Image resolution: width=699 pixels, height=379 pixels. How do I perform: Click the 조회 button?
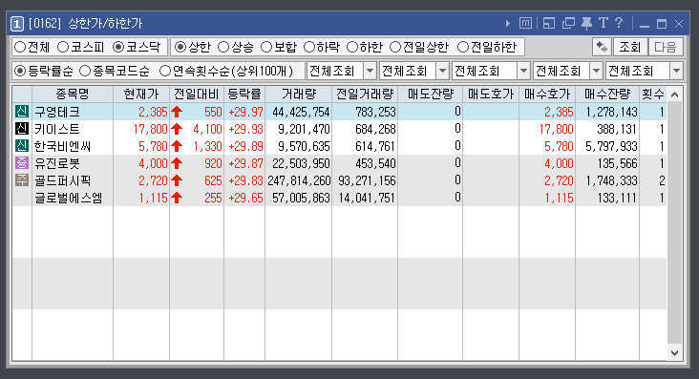point(630,47)
